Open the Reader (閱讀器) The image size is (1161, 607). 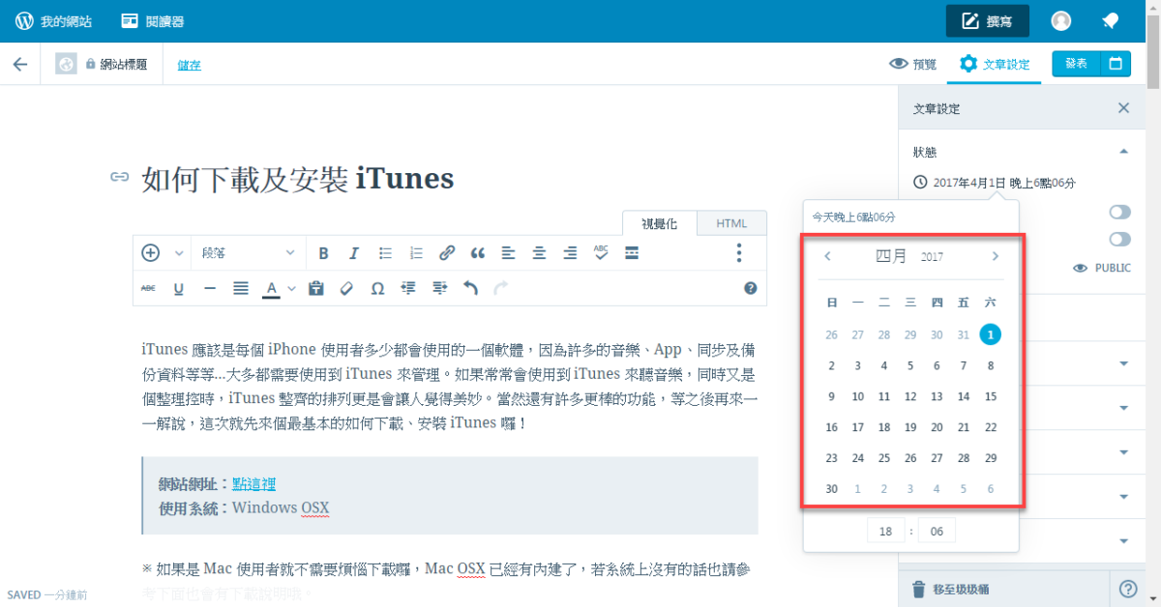[x=153, y=21]
